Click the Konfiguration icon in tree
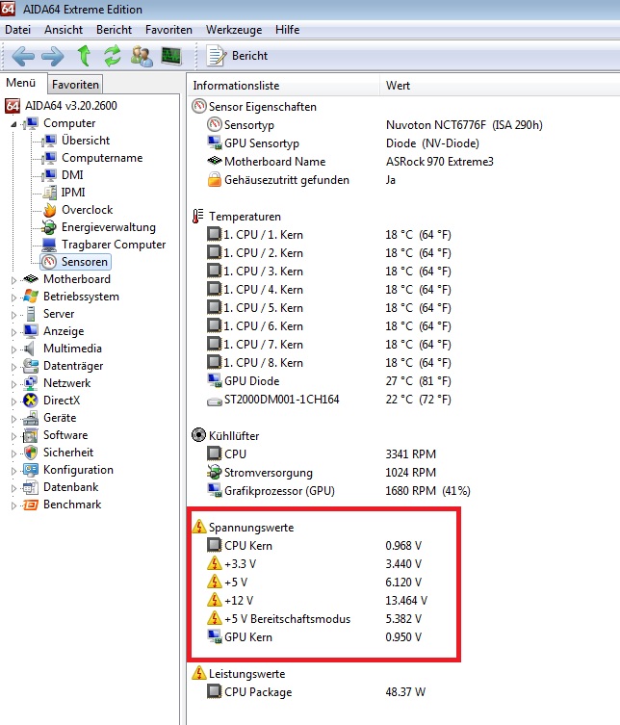The width and height of the screenshot is (620, 725). [x=31, y=470]
